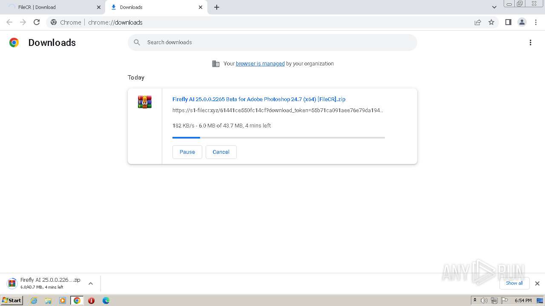Open Chrome's three-dot menu

[536, 22]
